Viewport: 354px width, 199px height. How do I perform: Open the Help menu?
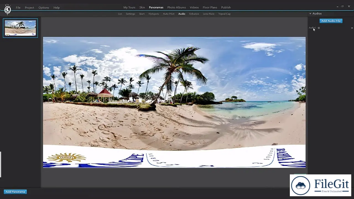coord(56,7)
